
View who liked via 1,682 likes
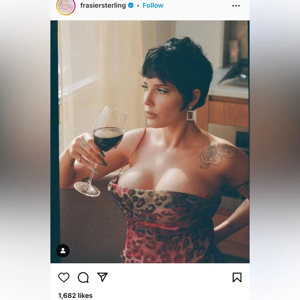pos(75,295)
